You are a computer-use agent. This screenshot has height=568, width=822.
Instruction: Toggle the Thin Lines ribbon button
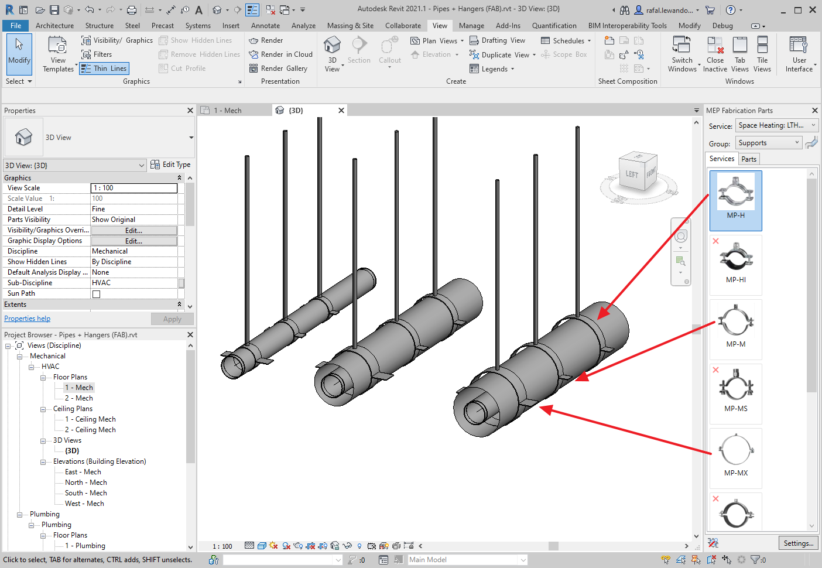click(x=104, y=69)
